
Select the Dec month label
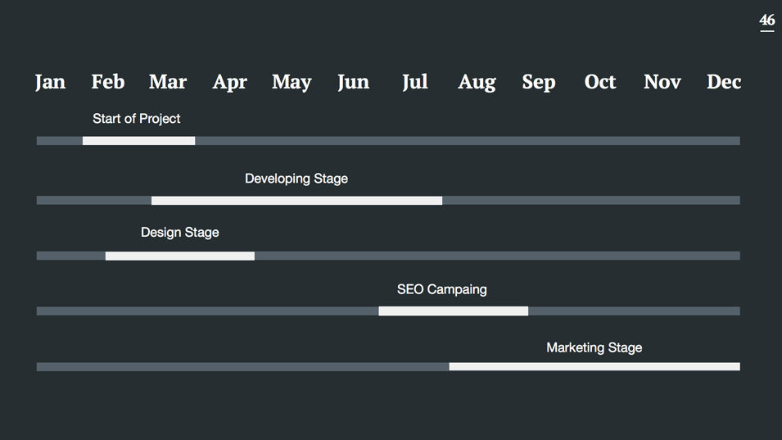pos(724,82)
